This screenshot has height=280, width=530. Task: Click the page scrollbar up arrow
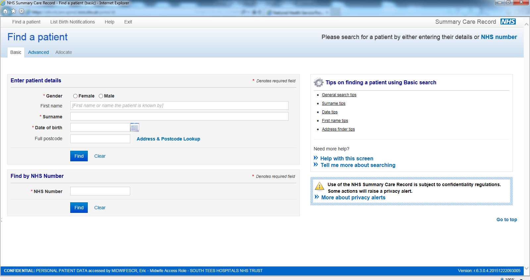tap(527, 24)
